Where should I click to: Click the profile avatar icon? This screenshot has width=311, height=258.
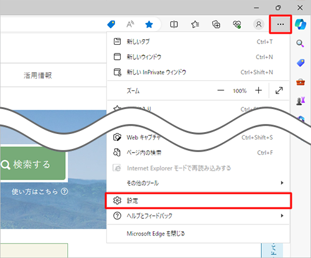tap(259, 24)
